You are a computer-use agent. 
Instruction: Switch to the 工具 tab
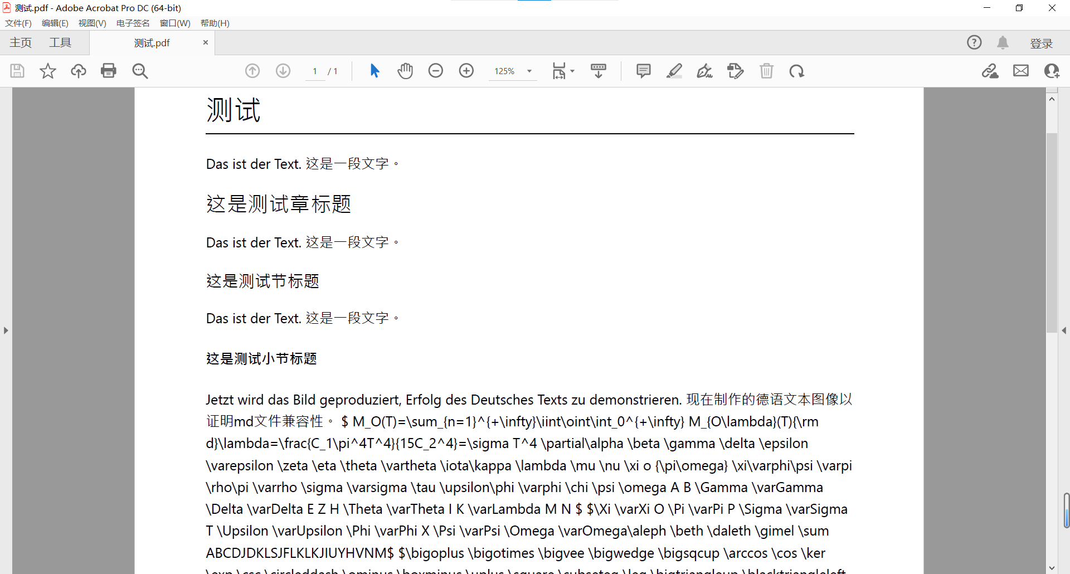pyautogui.click(x=60, y=43)
